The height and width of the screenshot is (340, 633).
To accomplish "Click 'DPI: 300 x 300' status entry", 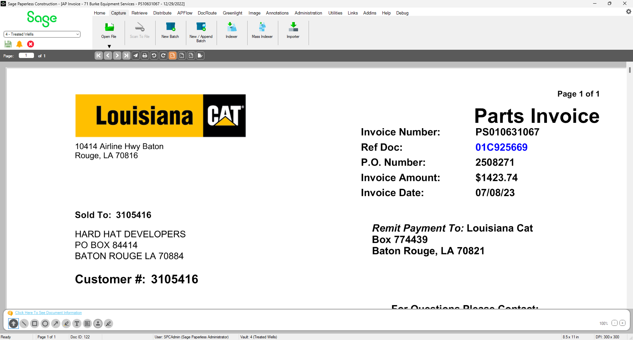I will (607, 337).
